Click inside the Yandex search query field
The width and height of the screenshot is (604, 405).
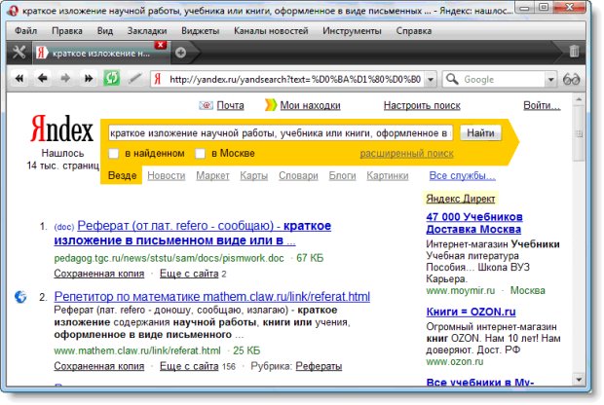tap(280, 132)
